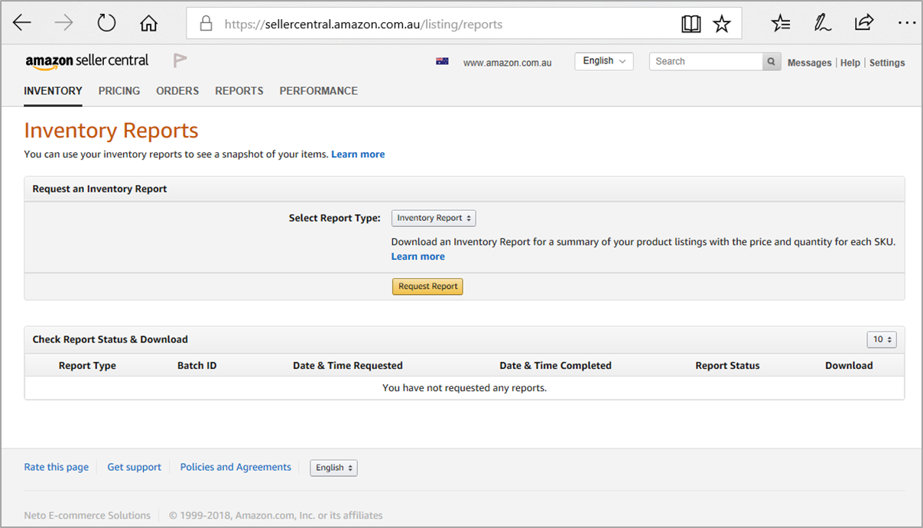Click the Request Report button
This screenshot has height=528, width=923.
pyautogui.click(x=427, y=287)
